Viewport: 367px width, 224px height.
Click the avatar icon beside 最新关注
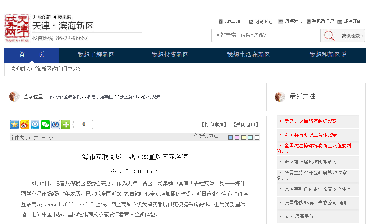click(280, 97)
